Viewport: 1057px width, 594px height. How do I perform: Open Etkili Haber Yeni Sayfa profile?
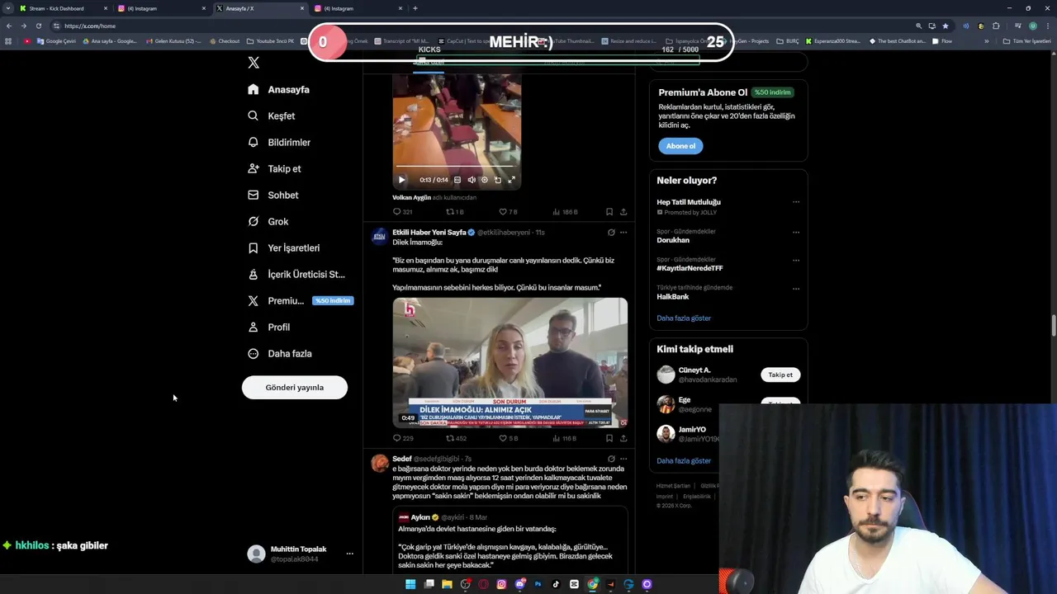[429, 233]
